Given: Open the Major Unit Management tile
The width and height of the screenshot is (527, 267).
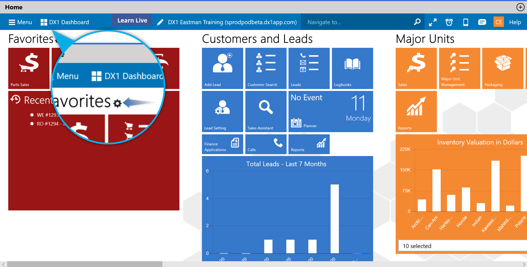Looking at the screenshot, I should coord(460,68).
